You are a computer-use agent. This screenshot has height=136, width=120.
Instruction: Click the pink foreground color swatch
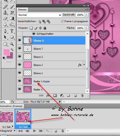[x=7, y=52]
